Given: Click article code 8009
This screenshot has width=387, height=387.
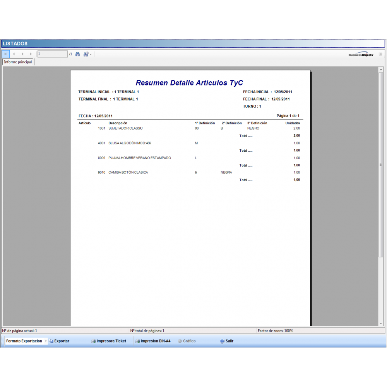Looking at the screenshot, I should point(101,158).
